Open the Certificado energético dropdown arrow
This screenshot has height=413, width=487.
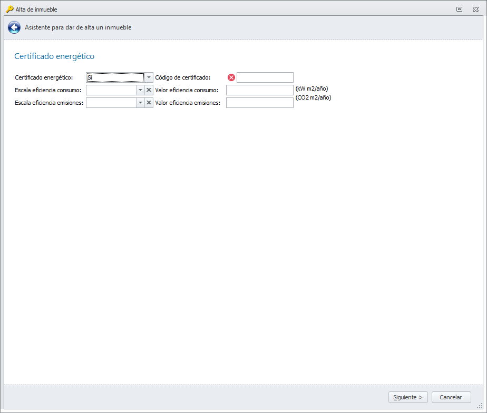point(149,77)
